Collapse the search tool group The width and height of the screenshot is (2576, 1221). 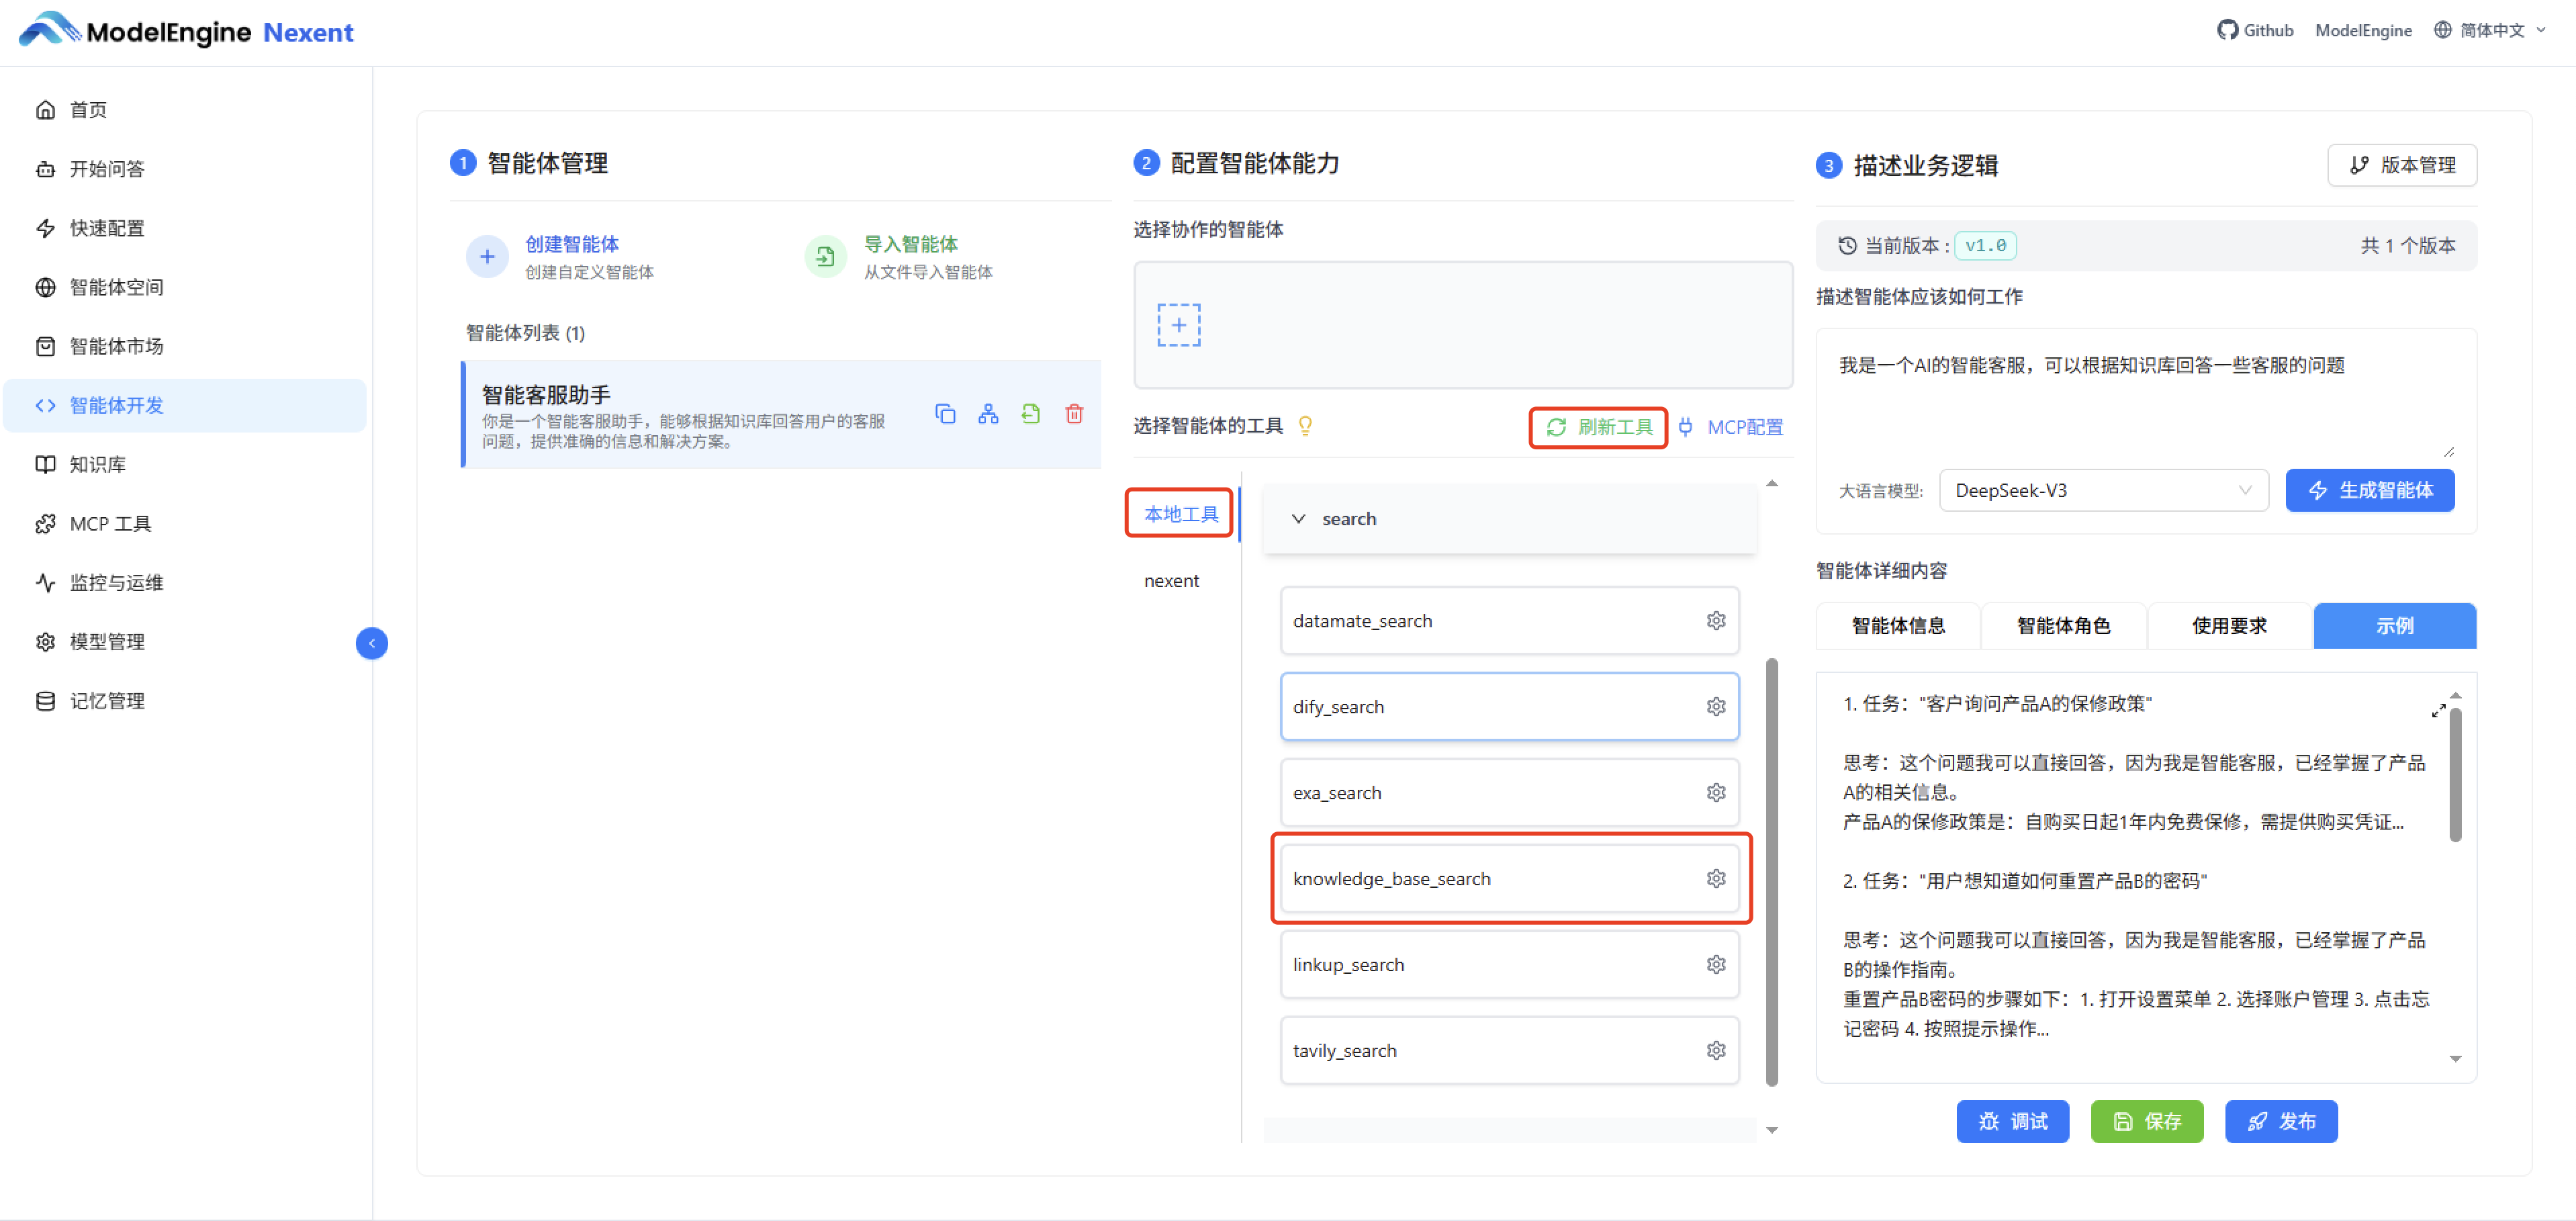point(1298,518)
